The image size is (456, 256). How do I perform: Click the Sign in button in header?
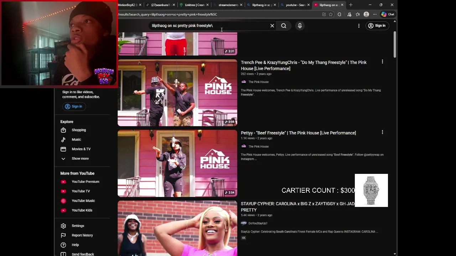coord(377,26)
